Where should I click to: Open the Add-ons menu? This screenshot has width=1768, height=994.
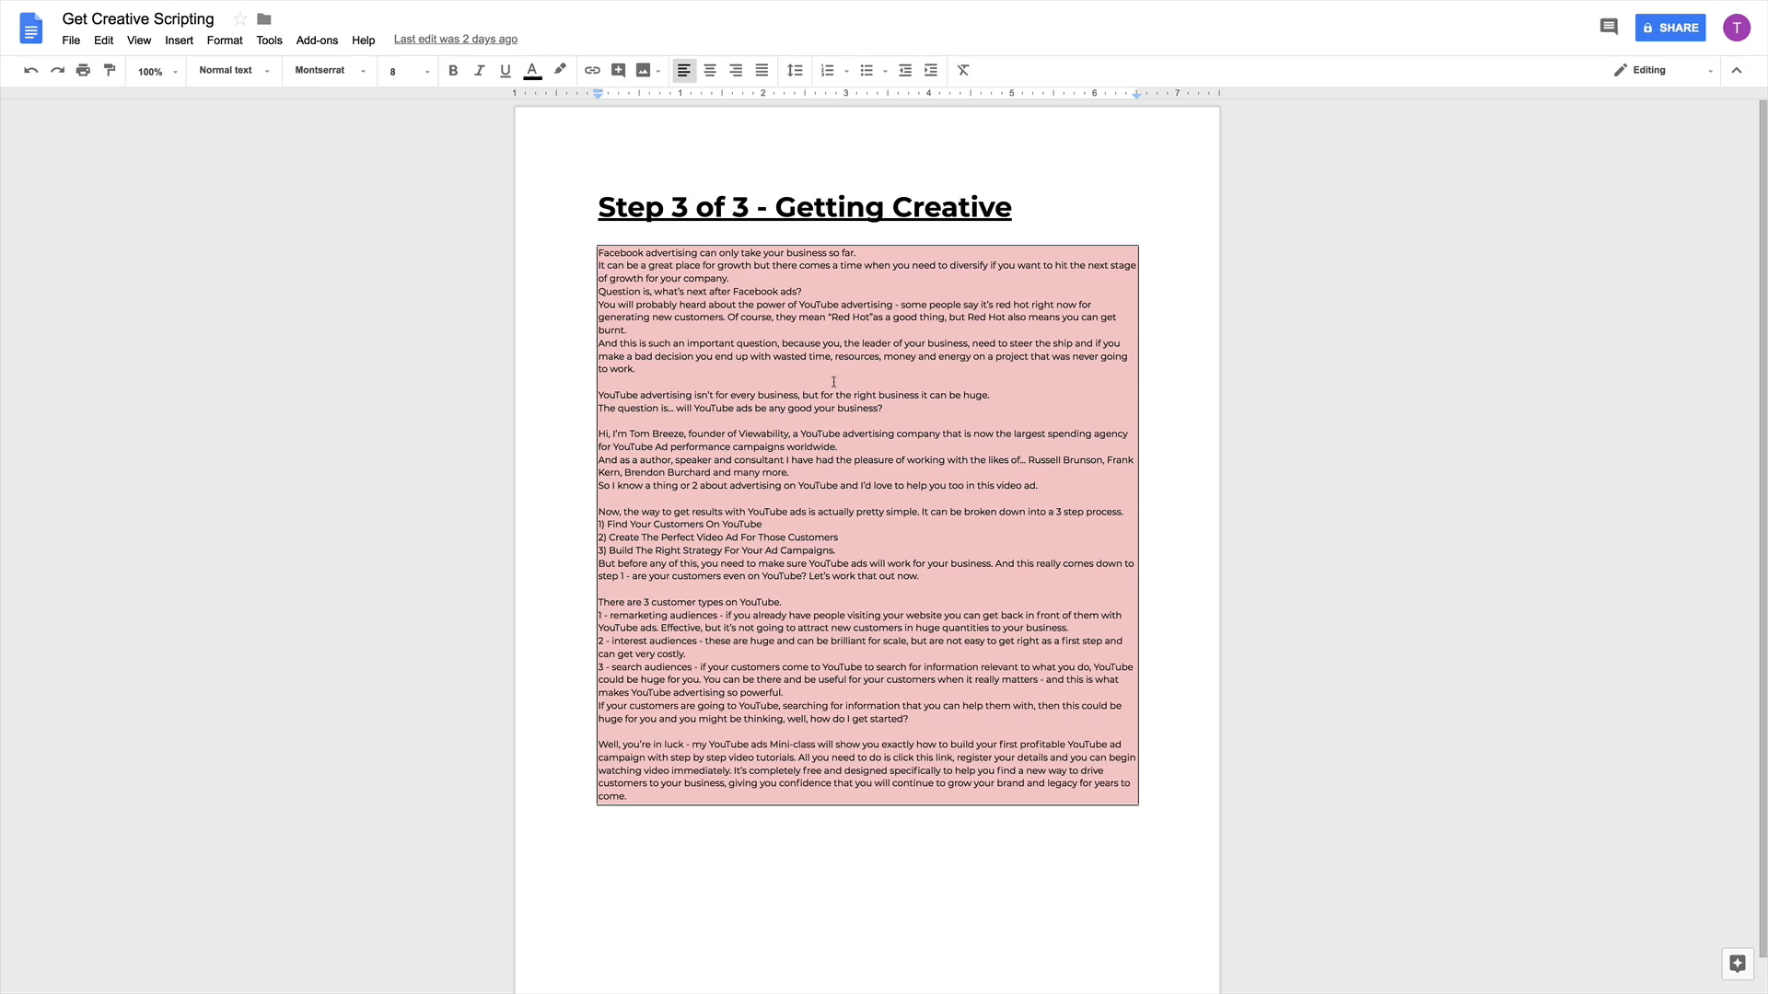coord(317,40)
